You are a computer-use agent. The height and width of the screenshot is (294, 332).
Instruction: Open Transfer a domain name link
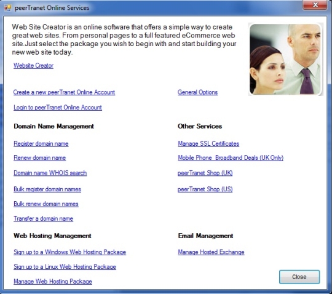click(44, 218)
